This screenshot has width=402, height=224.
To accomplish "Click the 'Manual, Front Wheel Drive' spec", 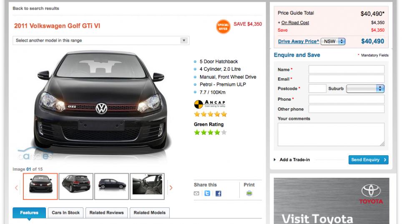I will click(x=228, y=77).
